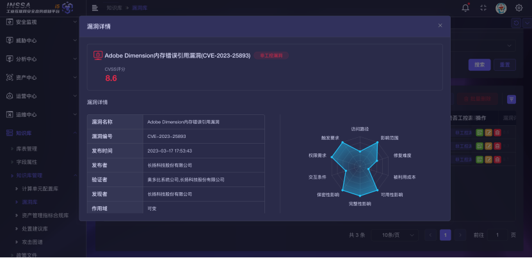Click the 威胁中心 sidebar icon
The image size is (532, 258).
(x=10, y=40)
